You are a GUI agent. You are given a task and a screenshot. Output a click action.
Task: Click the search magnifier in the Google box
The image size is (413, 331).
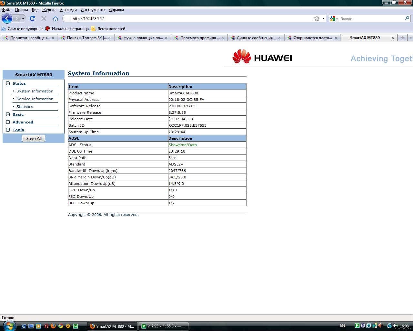coord(407,18)
